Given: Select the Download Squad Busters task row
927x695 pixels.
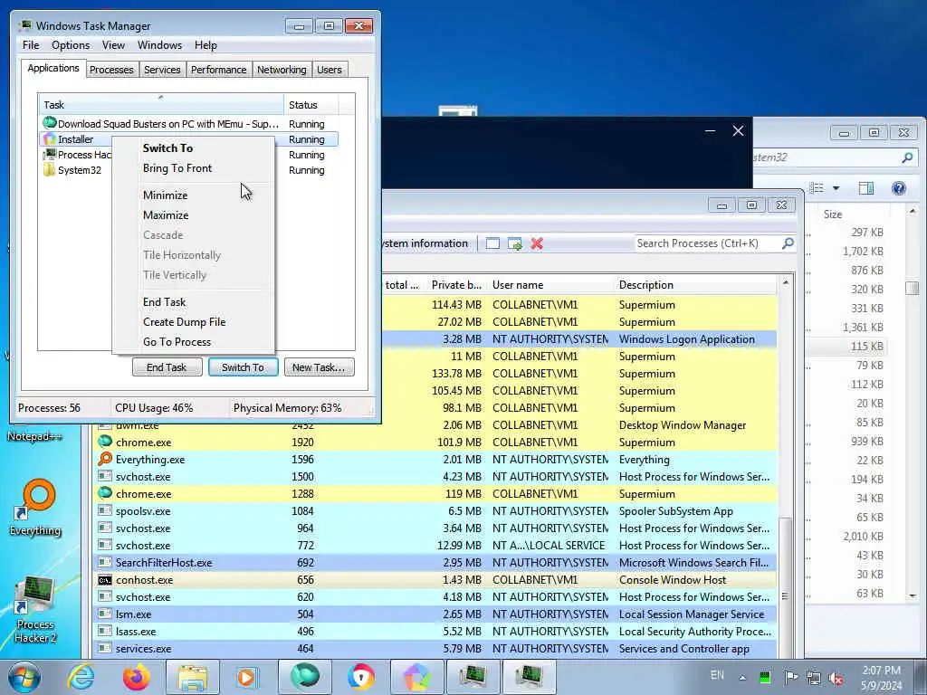Looking at the screenshot, I should point(189,124).
